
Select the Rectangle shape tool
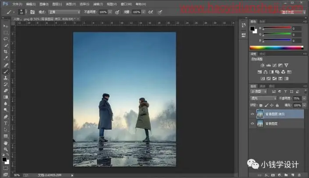[6, 136]
